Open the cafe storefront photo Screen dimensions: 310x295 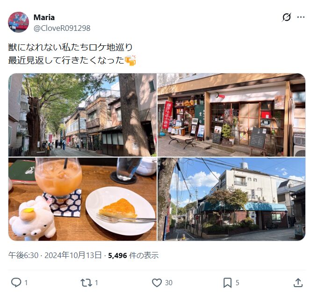(x=231, y=115)
